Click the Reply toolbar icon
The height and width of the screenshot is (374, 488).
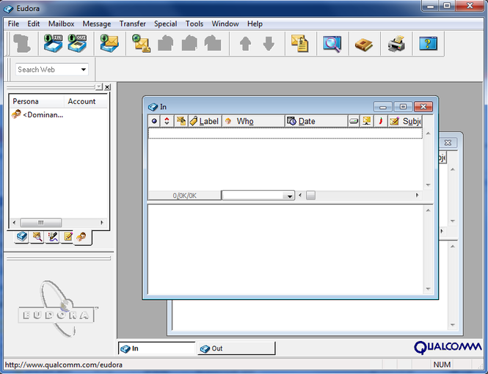[166, 43]
